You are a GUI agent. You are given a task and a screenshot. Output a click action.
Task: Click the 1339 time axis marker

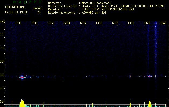coord(147,23)
